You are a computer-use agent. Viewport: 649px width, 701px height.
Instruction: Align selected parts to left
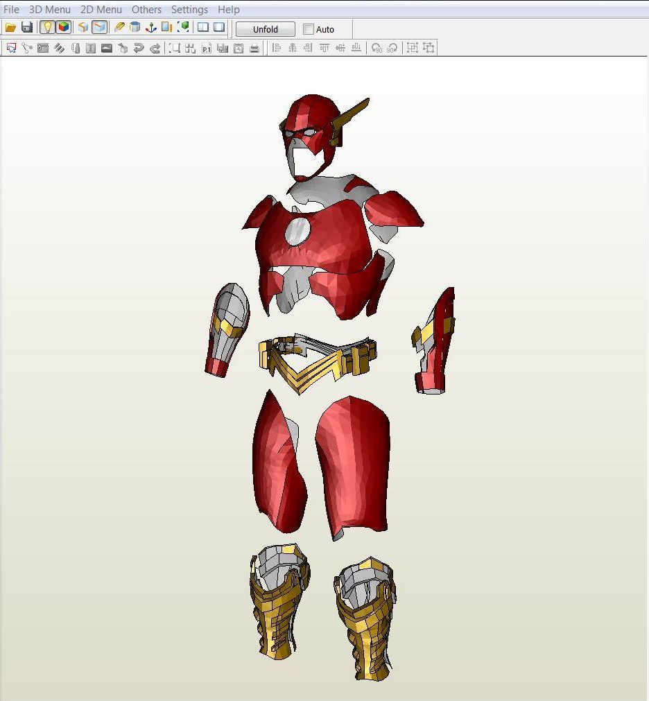pos(276,48)
